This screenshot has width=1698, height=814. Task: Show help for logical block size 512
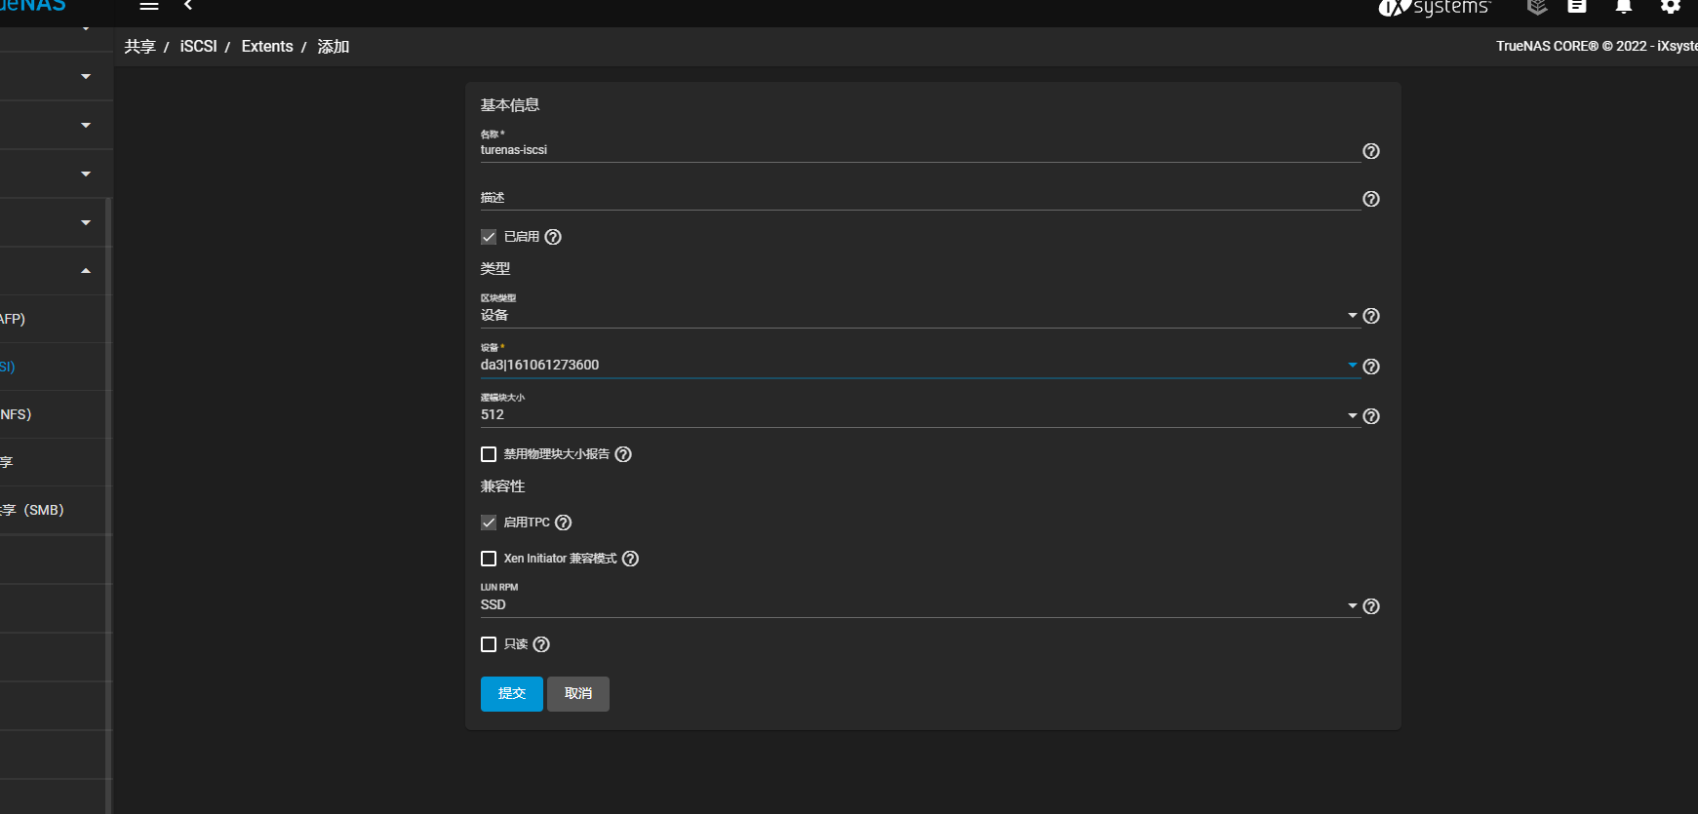[x=1371, y=416]
